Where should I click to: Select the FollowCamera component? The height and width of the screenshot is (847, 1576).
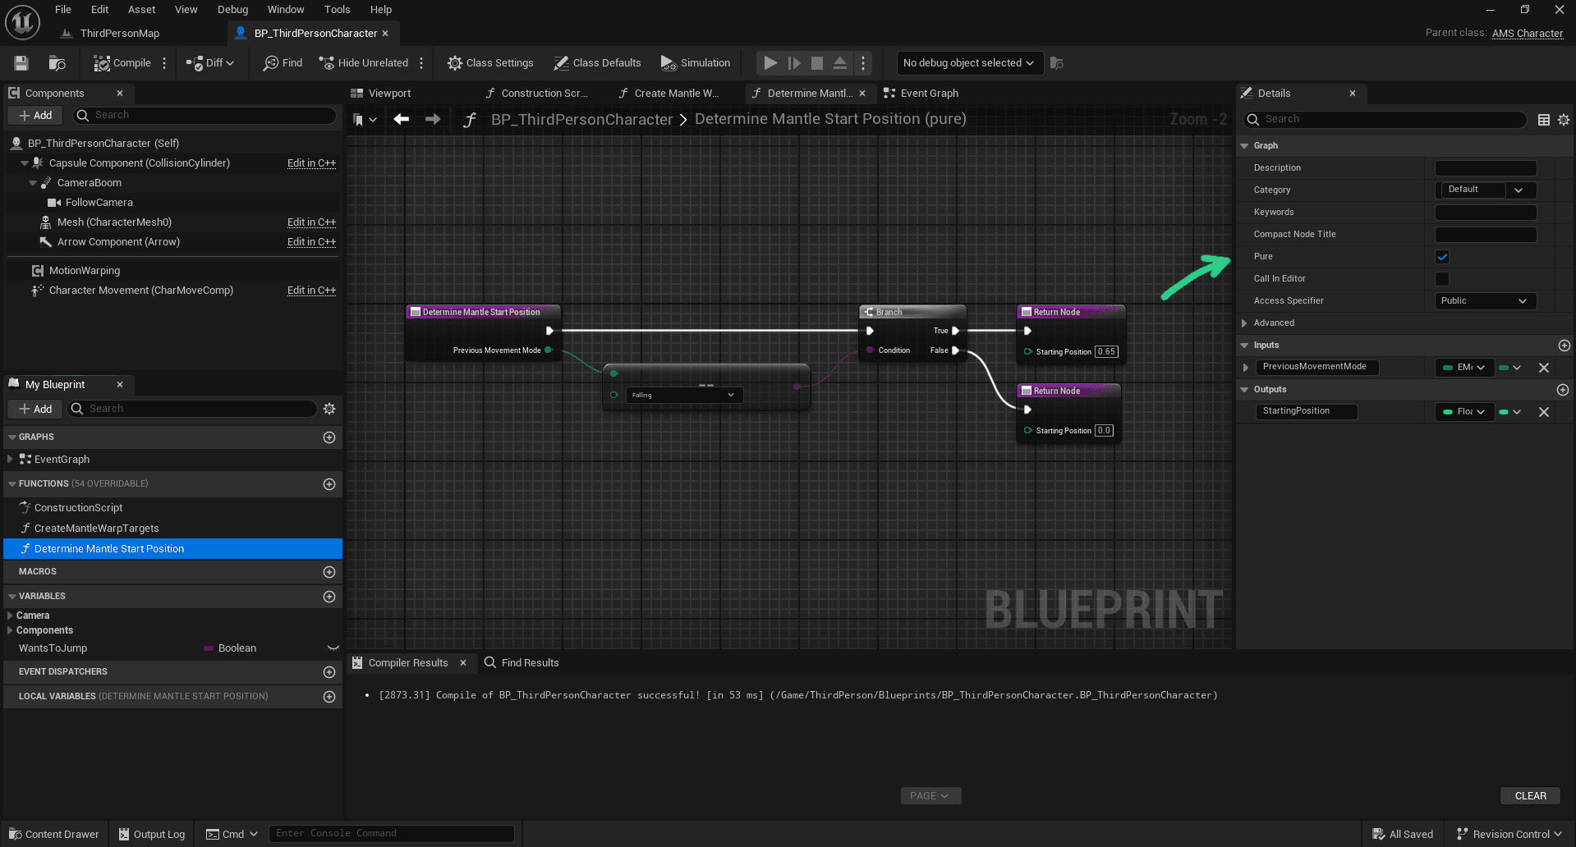[99, 203]
